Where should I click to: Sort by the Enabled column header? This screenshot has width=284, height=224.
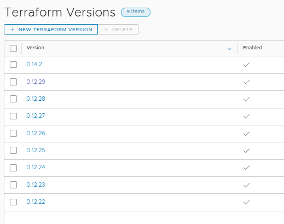[252, 48]
